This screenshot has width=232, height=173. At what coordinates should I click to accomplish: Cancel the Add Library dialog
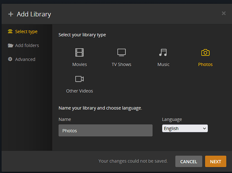point(189,162)
